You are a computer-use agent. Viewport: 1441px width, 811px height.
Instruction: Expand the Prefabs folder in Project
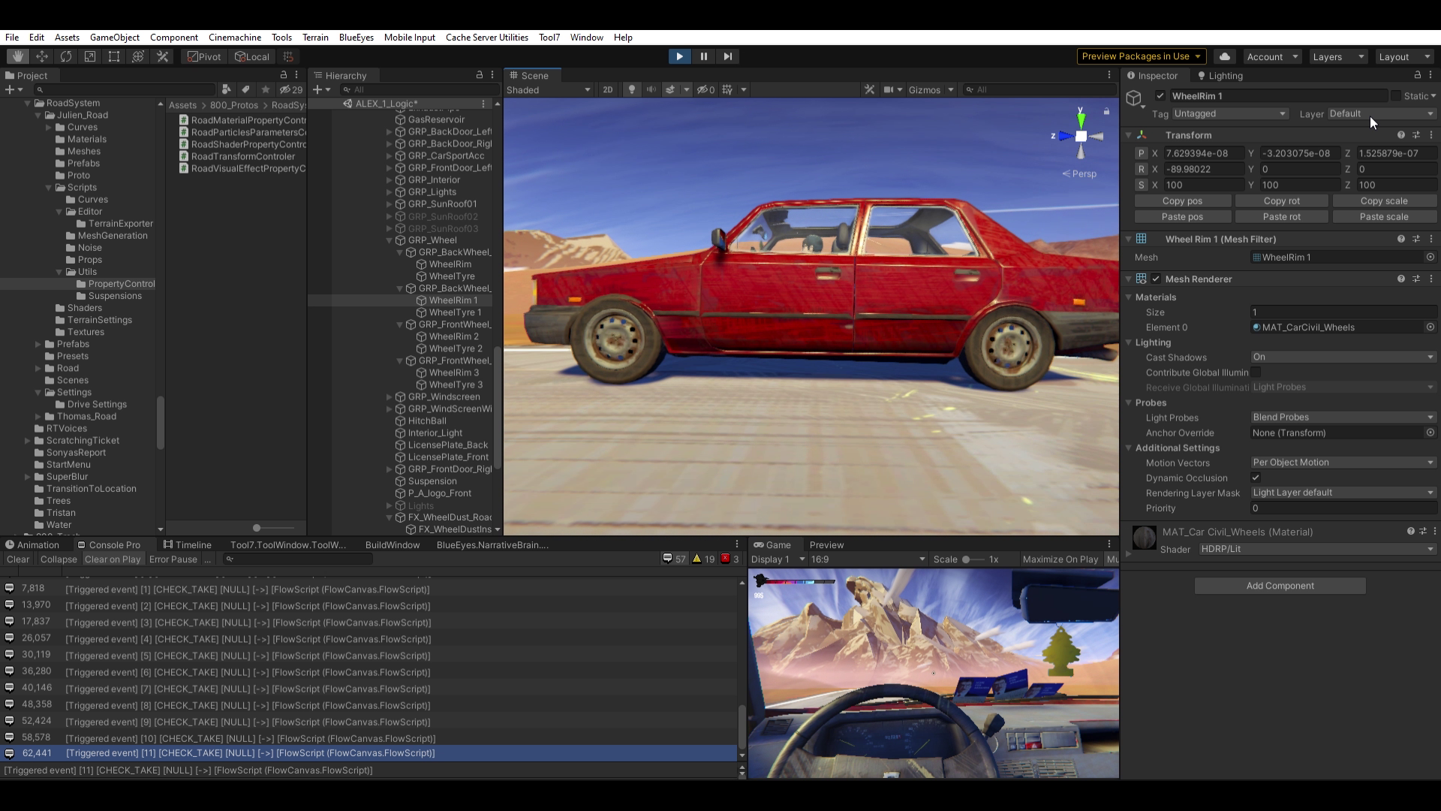pos(38,344)
